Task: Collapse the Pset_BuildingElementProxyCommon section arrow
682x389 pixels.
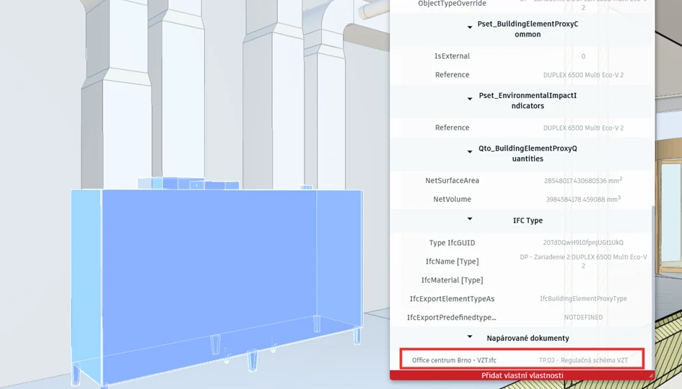Action: pyautogui.click(x=470, y=27)
